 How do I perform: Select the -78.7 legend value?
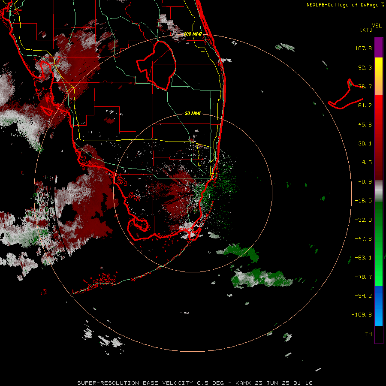[x=363, y=277]
